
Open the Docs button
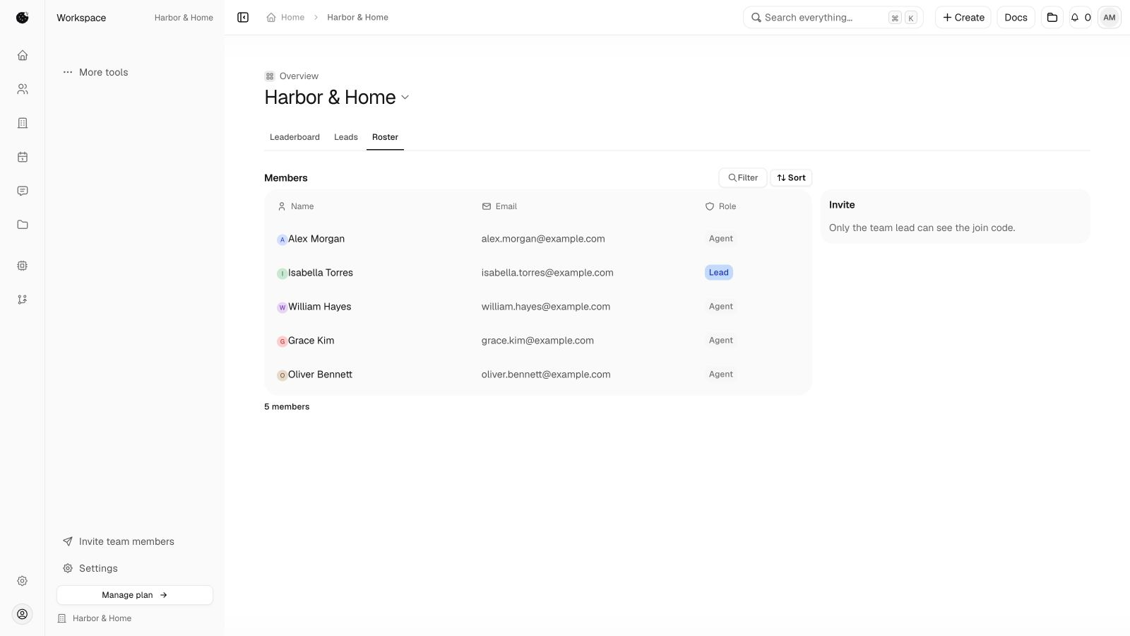pyautogui.click(x=1016, y=18)
